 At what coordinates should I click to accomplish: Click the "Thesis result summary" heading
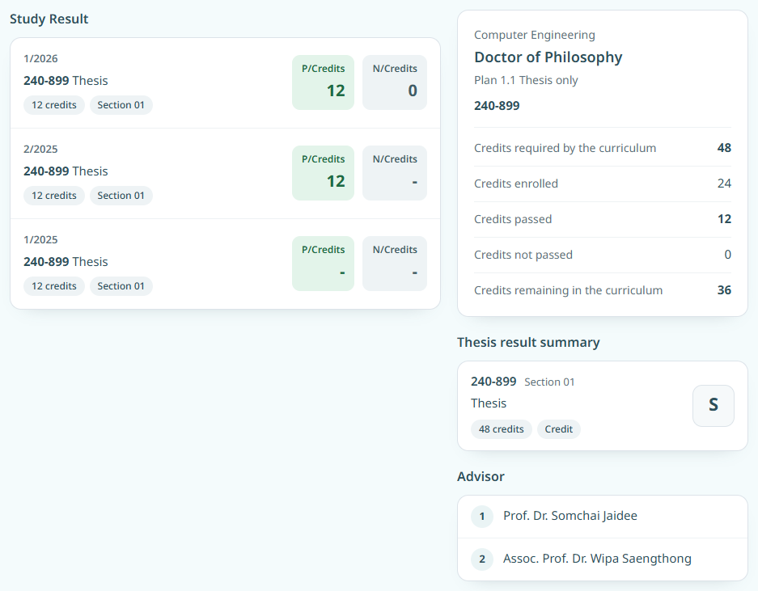pos(528,342)
